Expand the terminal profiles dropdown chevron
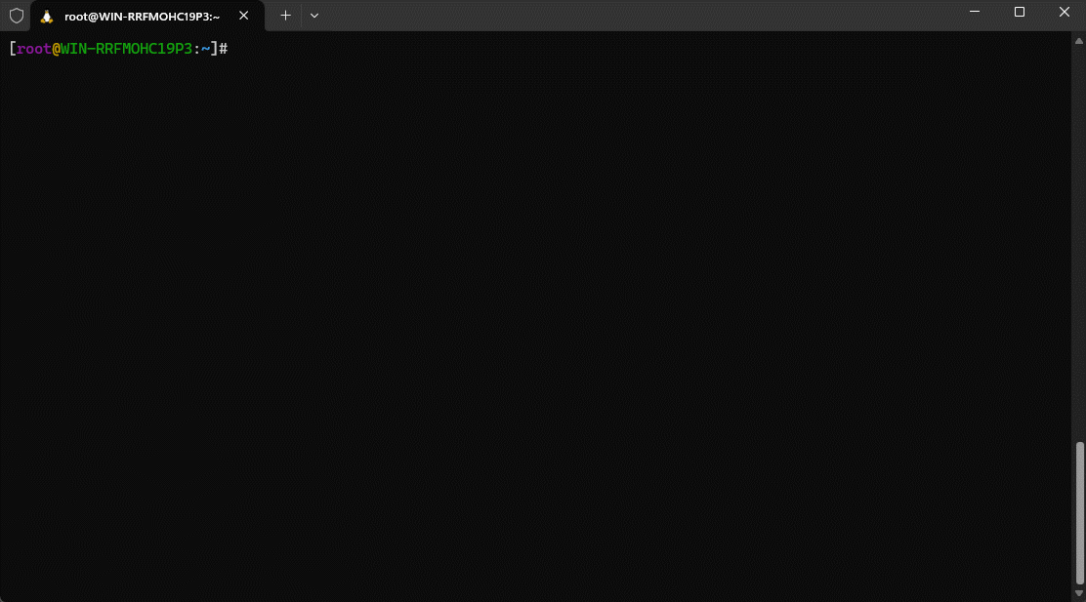Image resolution: width=1086 pixels, height=602 pixels. (x=313, y=16)
